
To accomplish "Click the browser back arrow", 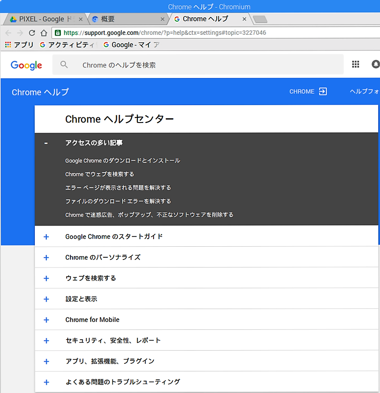I will 8,33.
